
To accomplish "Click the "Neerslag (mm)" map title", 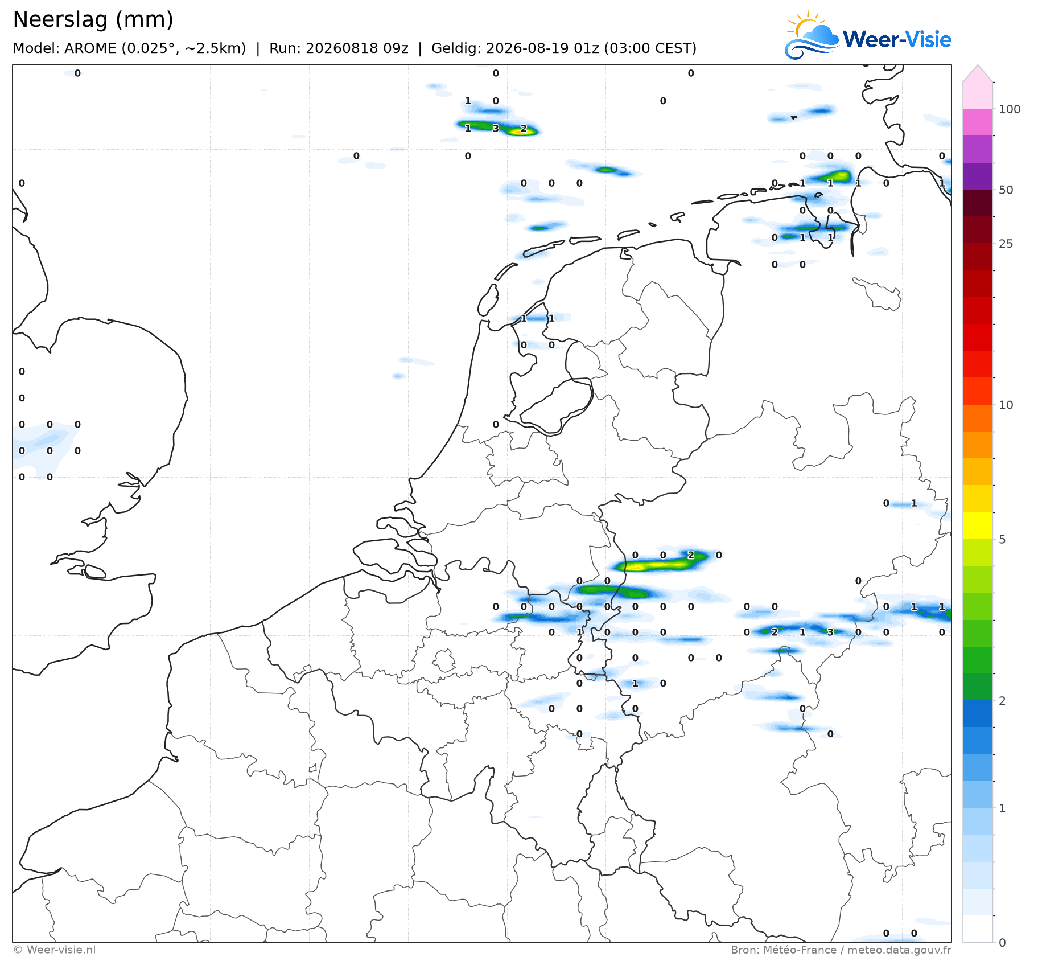I will click(93, 19).
